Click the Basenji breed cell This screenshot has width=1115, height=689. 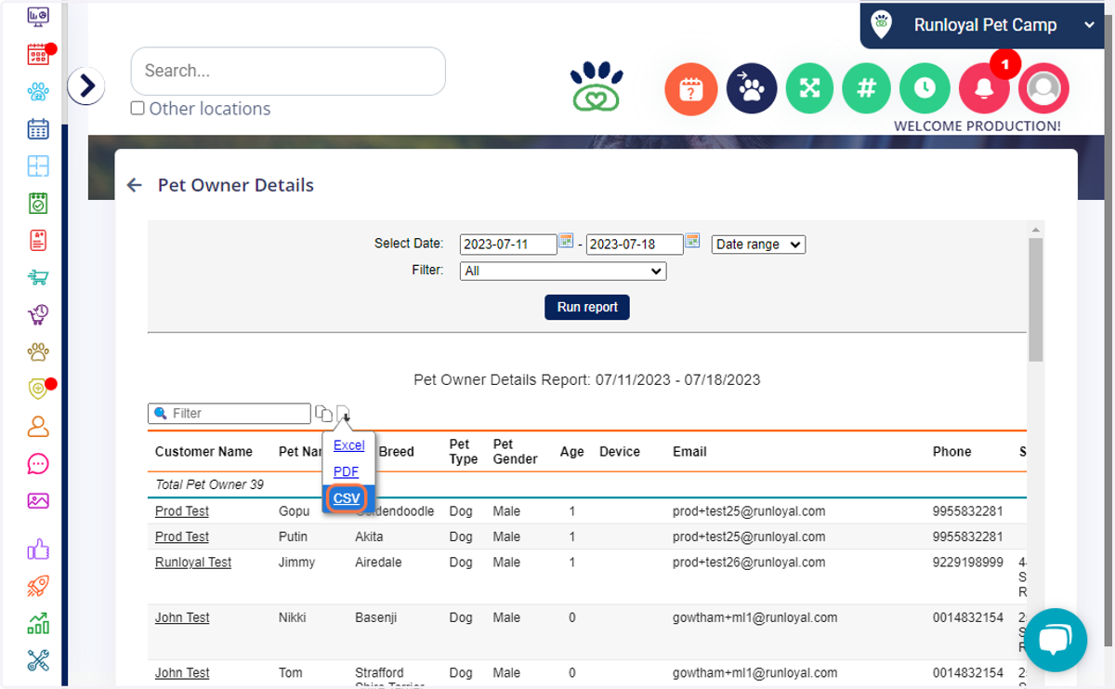pyautogui.click(x=376, y=617)
